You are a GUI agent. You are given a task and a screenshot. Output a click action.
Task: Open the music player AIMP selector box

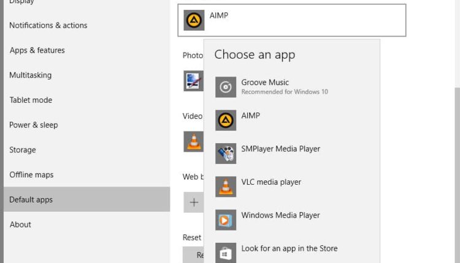point(292,20)
